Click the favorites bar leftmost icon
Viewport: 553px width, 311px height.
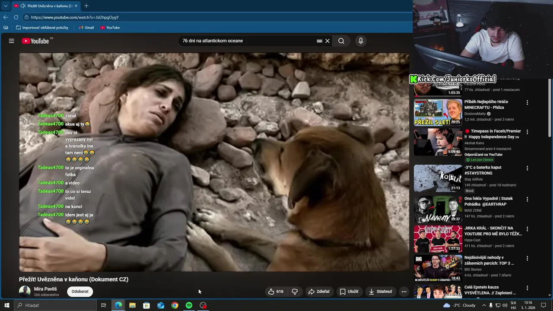click(x=6, y=28)
